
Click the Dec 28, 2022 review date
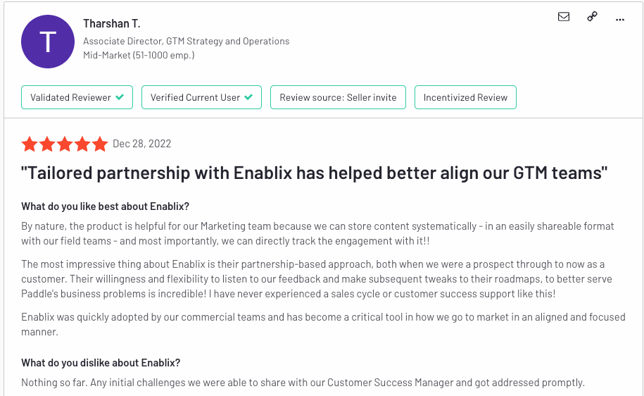(x=141, y=144)
